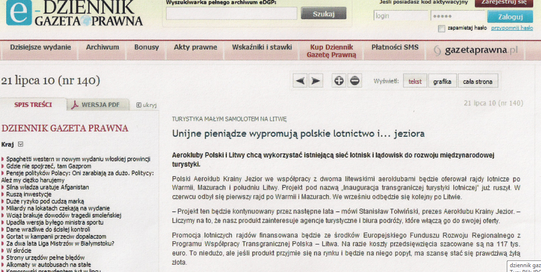Open the Archiwum menu item
541x272 pixels.
pos(102,47)
